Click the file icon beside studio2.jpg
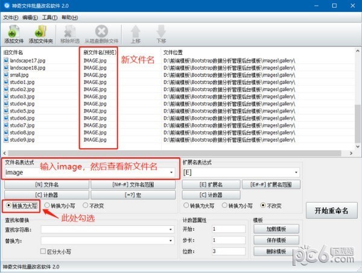The height and width of the screenshot is (273, 362). coord(6,89)
